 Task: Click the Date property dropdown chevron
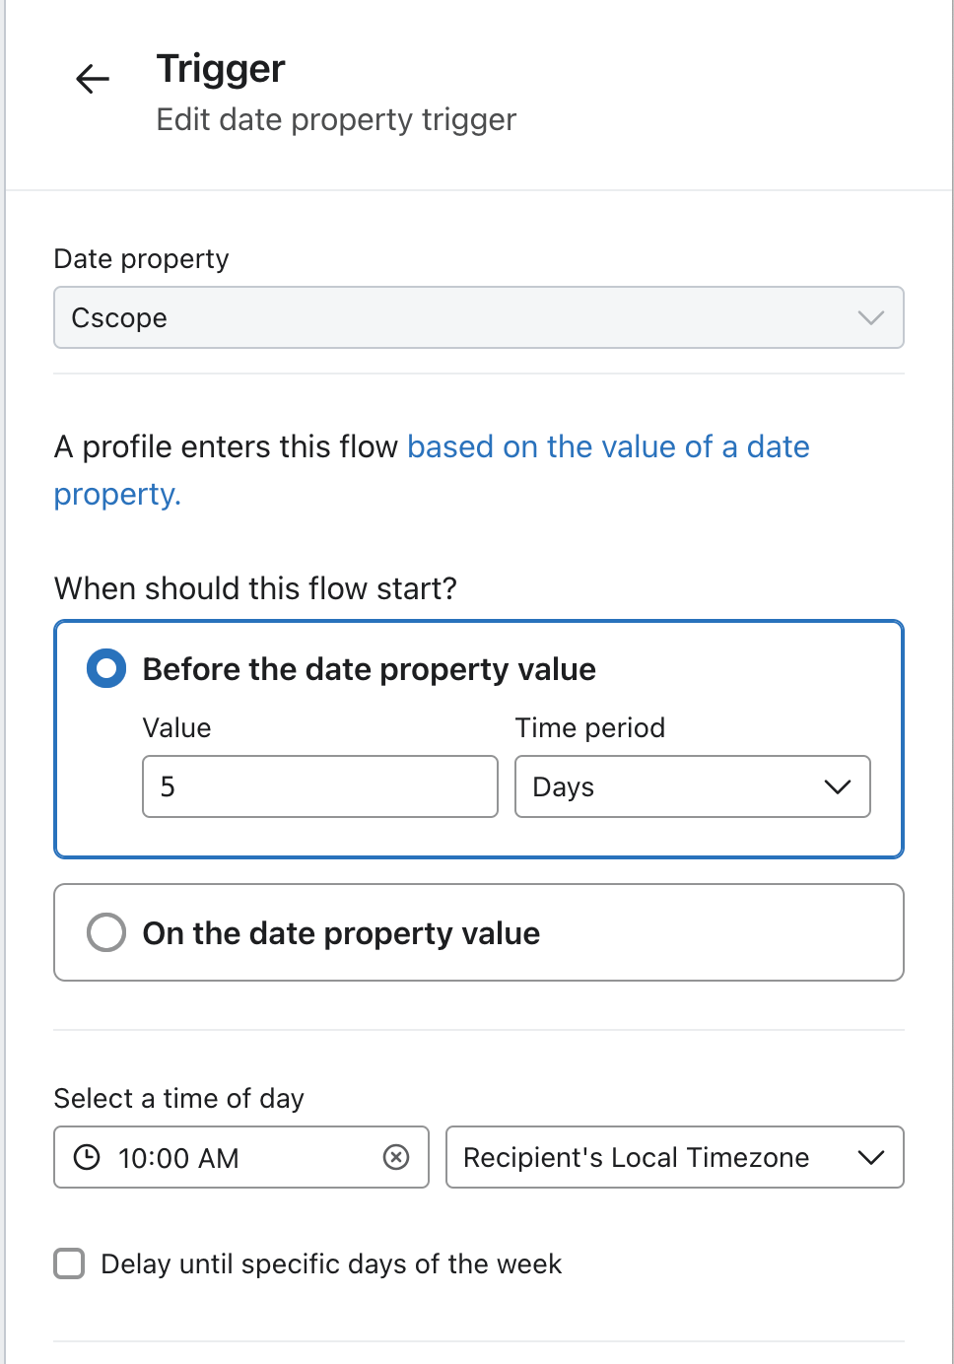pos(871,317)
